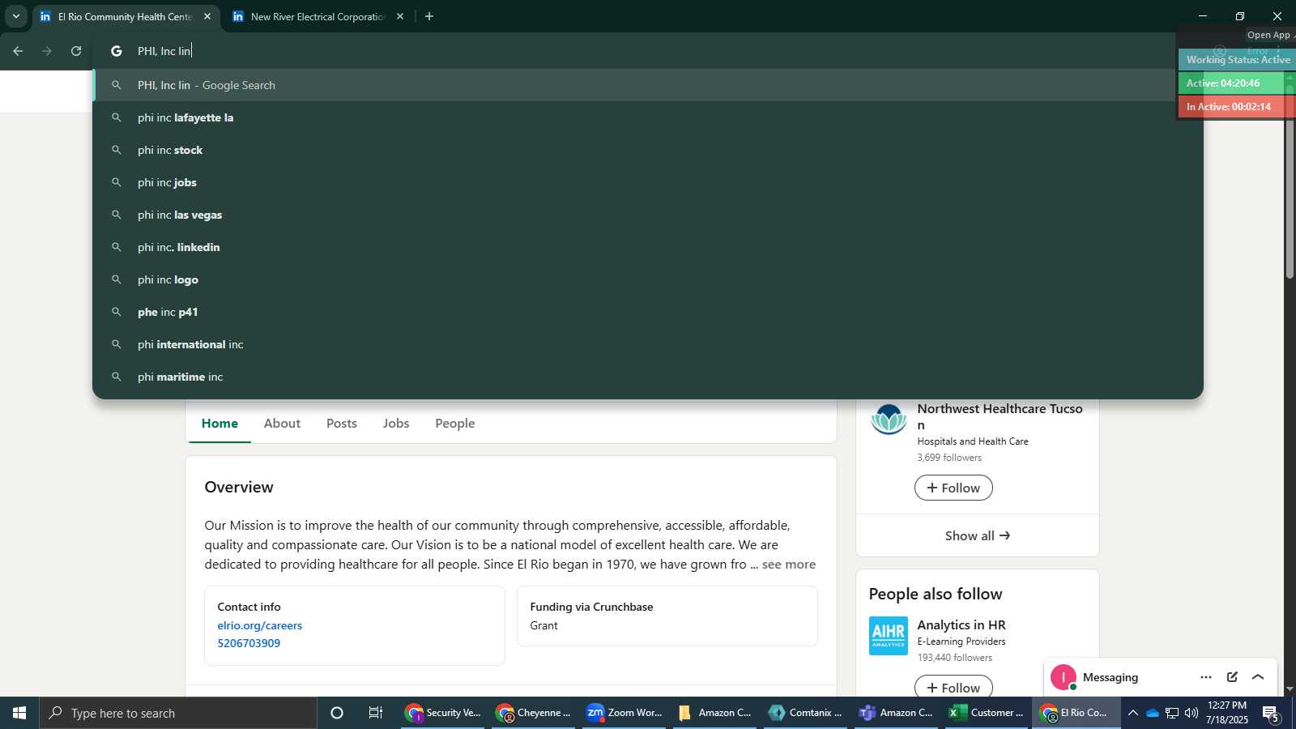Image resolution: width=1296 pixels, height=729 pixels.
Task: Open the Windows Start menu
Action: click(x=19, y=713)
